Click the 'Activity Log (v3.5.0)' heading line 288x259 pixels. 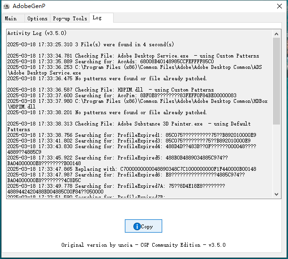[37, 33]
